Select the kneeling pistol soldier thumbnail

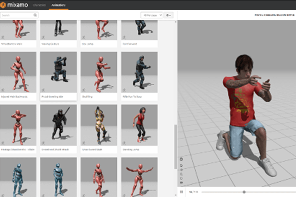tap(58, 72)
